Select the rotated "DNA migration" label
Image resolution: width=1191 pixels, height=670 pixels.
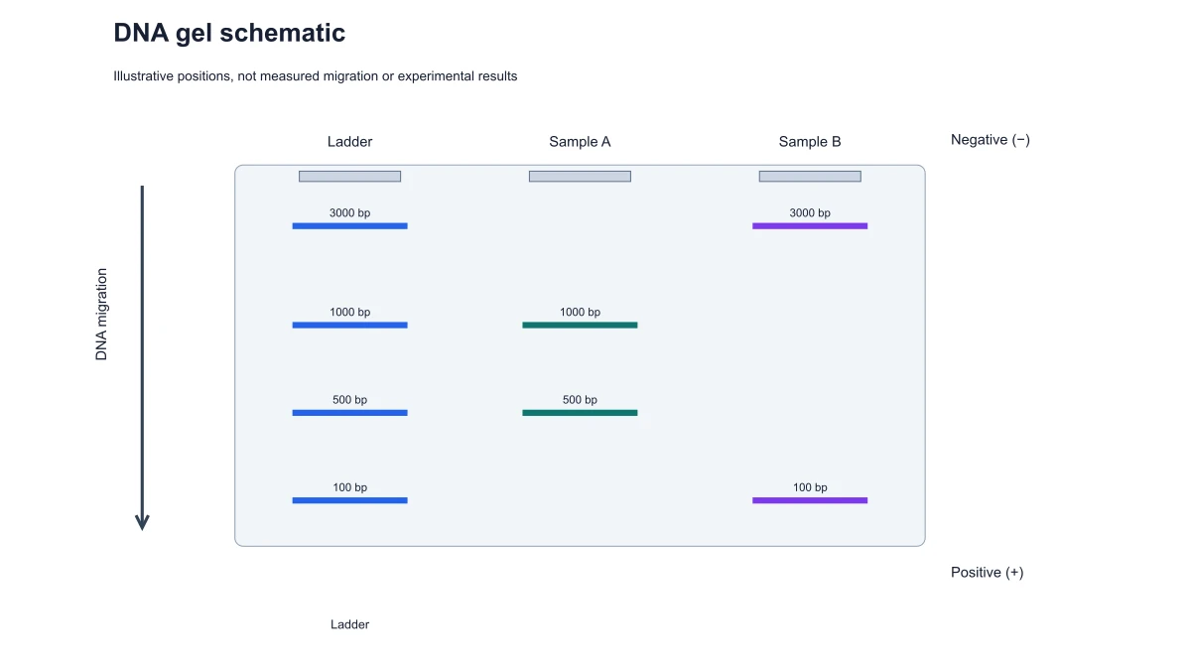tap(101, 314)
